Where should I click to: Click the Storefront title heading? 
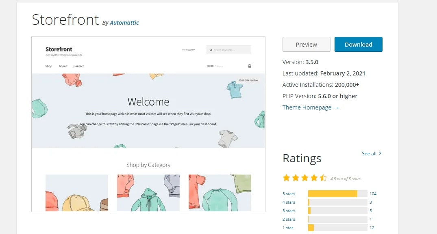(x=65, y=20)
